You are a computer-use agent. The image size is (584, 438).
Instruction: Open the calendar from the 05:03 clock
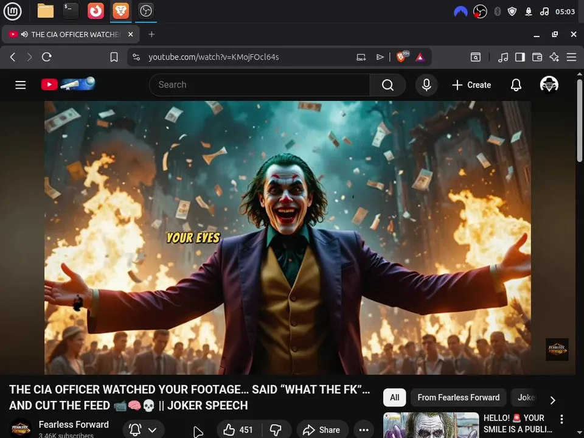coord(565,12)
